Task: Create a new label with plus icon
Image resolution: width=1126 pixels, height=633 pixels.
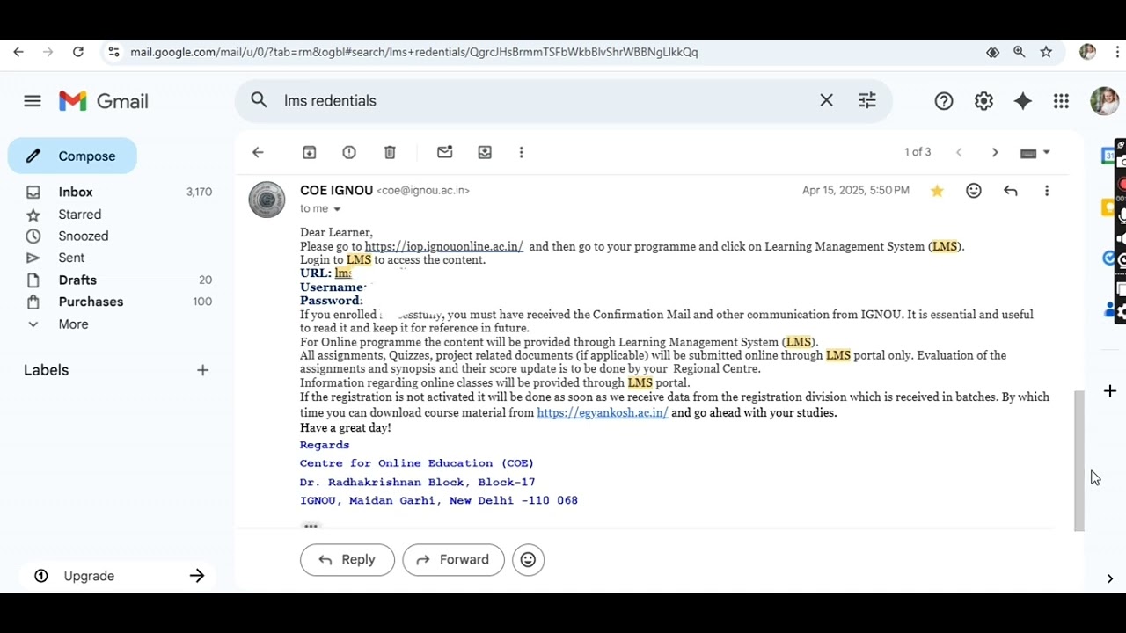Action: pyautogui.click(x=202, y=370)
